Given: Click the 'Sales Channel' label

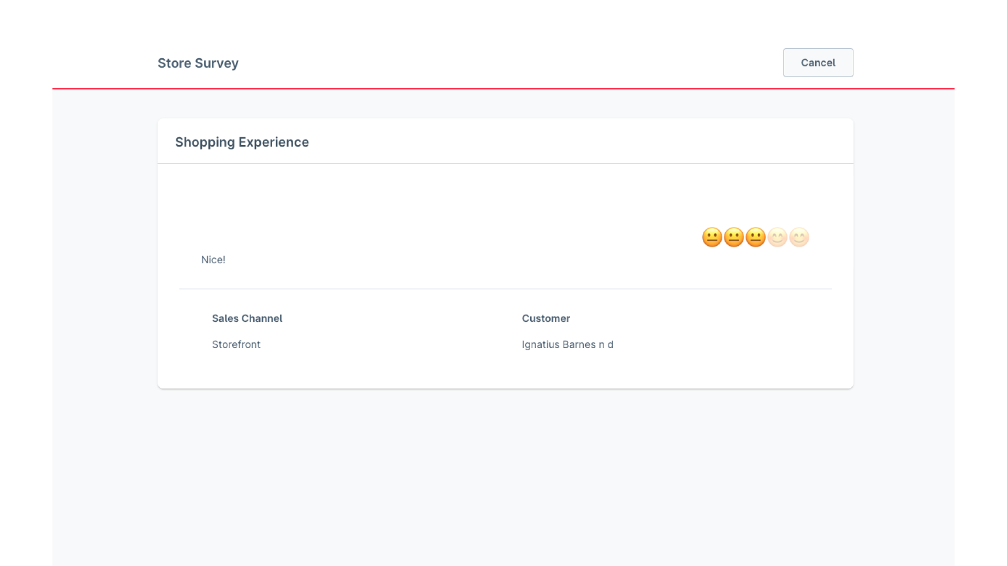Looking at the screenshot, I should point(247,318).
